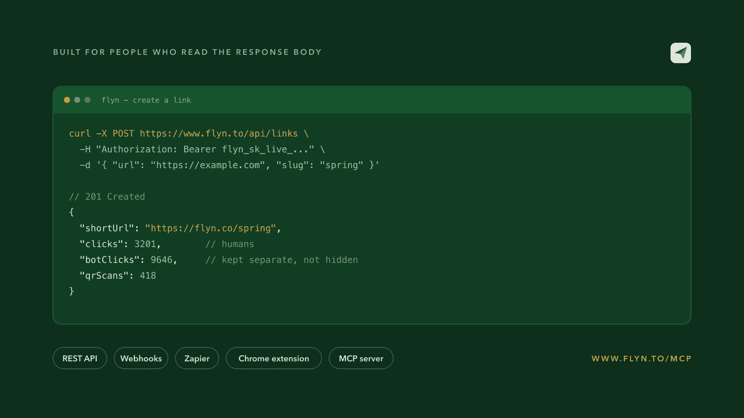Open the Chrome extension pill
744x418 pixels.
274,358
